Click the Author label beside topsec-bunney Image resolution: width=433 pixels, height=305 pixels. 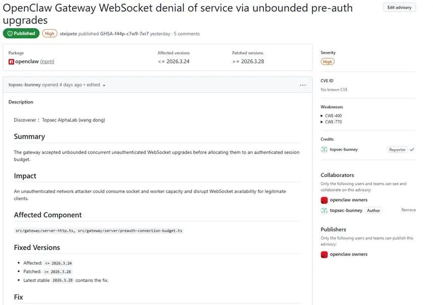[373, 210]
